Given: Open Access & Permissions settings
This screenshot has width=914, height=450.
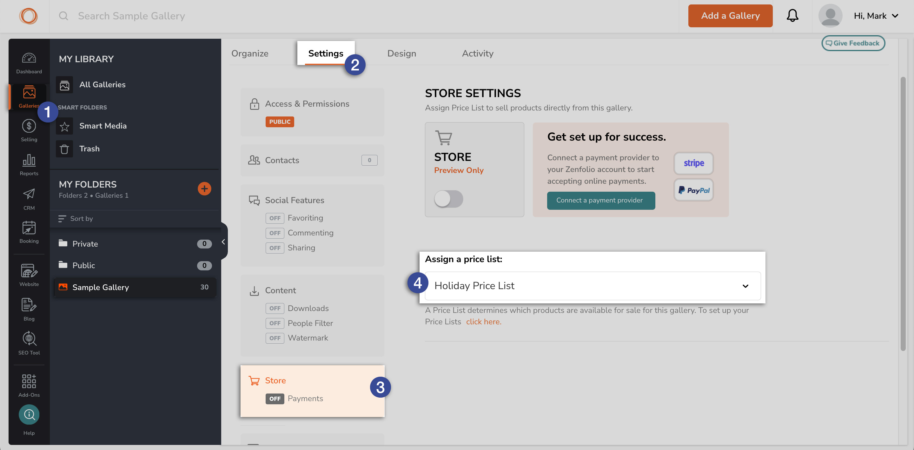Looking at the screenshot, I should (x=312, y=112).
